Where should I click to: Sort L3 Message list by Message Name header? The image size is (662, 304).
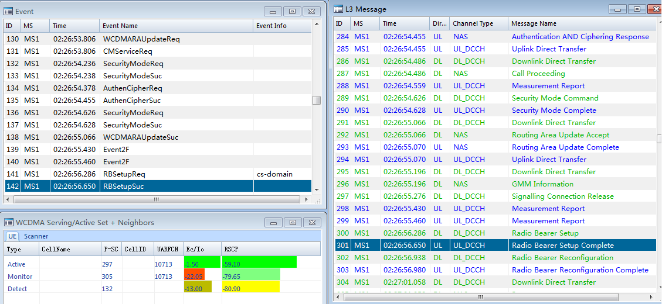click(582, 23)
